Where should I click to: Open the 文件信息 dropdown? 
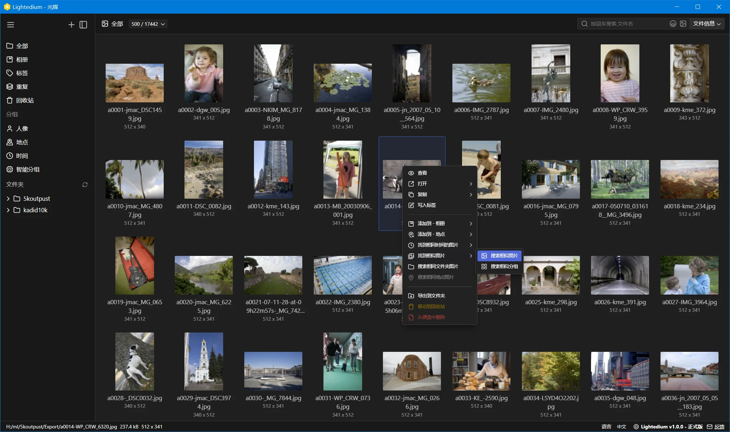(x=707, y=24)
